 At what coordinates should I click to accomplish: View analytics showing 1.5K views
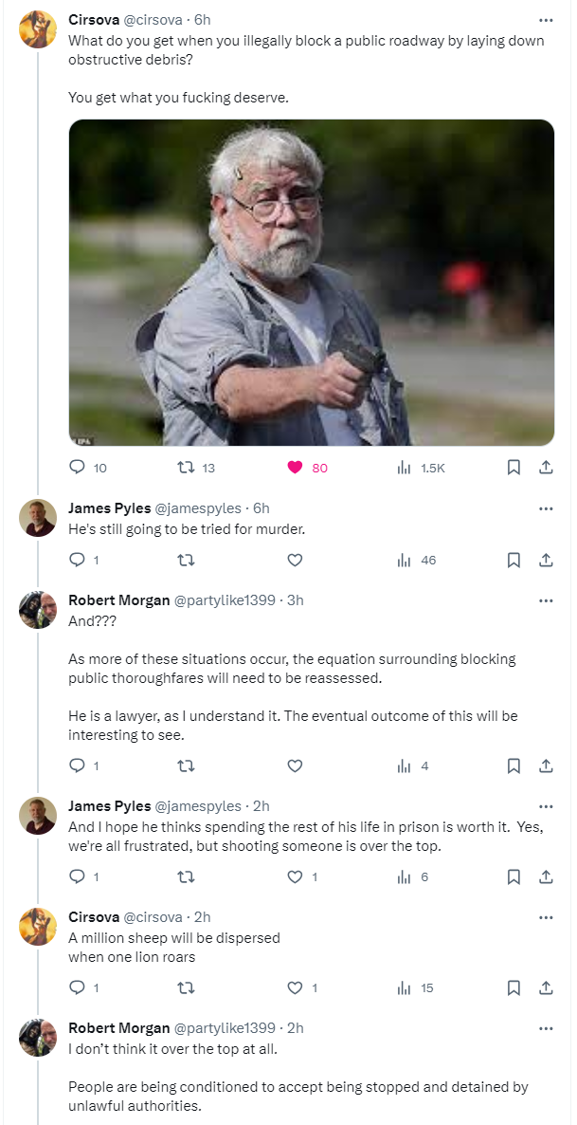click(404, 468)
